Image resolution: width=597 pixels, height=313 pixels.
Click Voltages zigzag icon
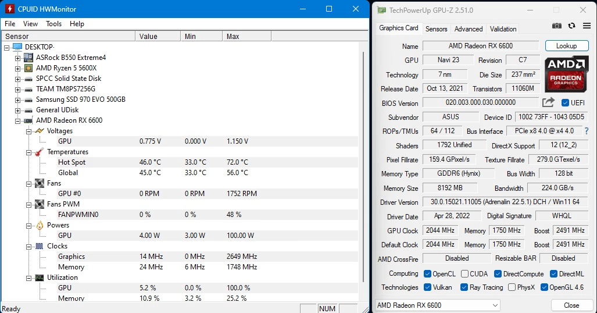point(40,131)
